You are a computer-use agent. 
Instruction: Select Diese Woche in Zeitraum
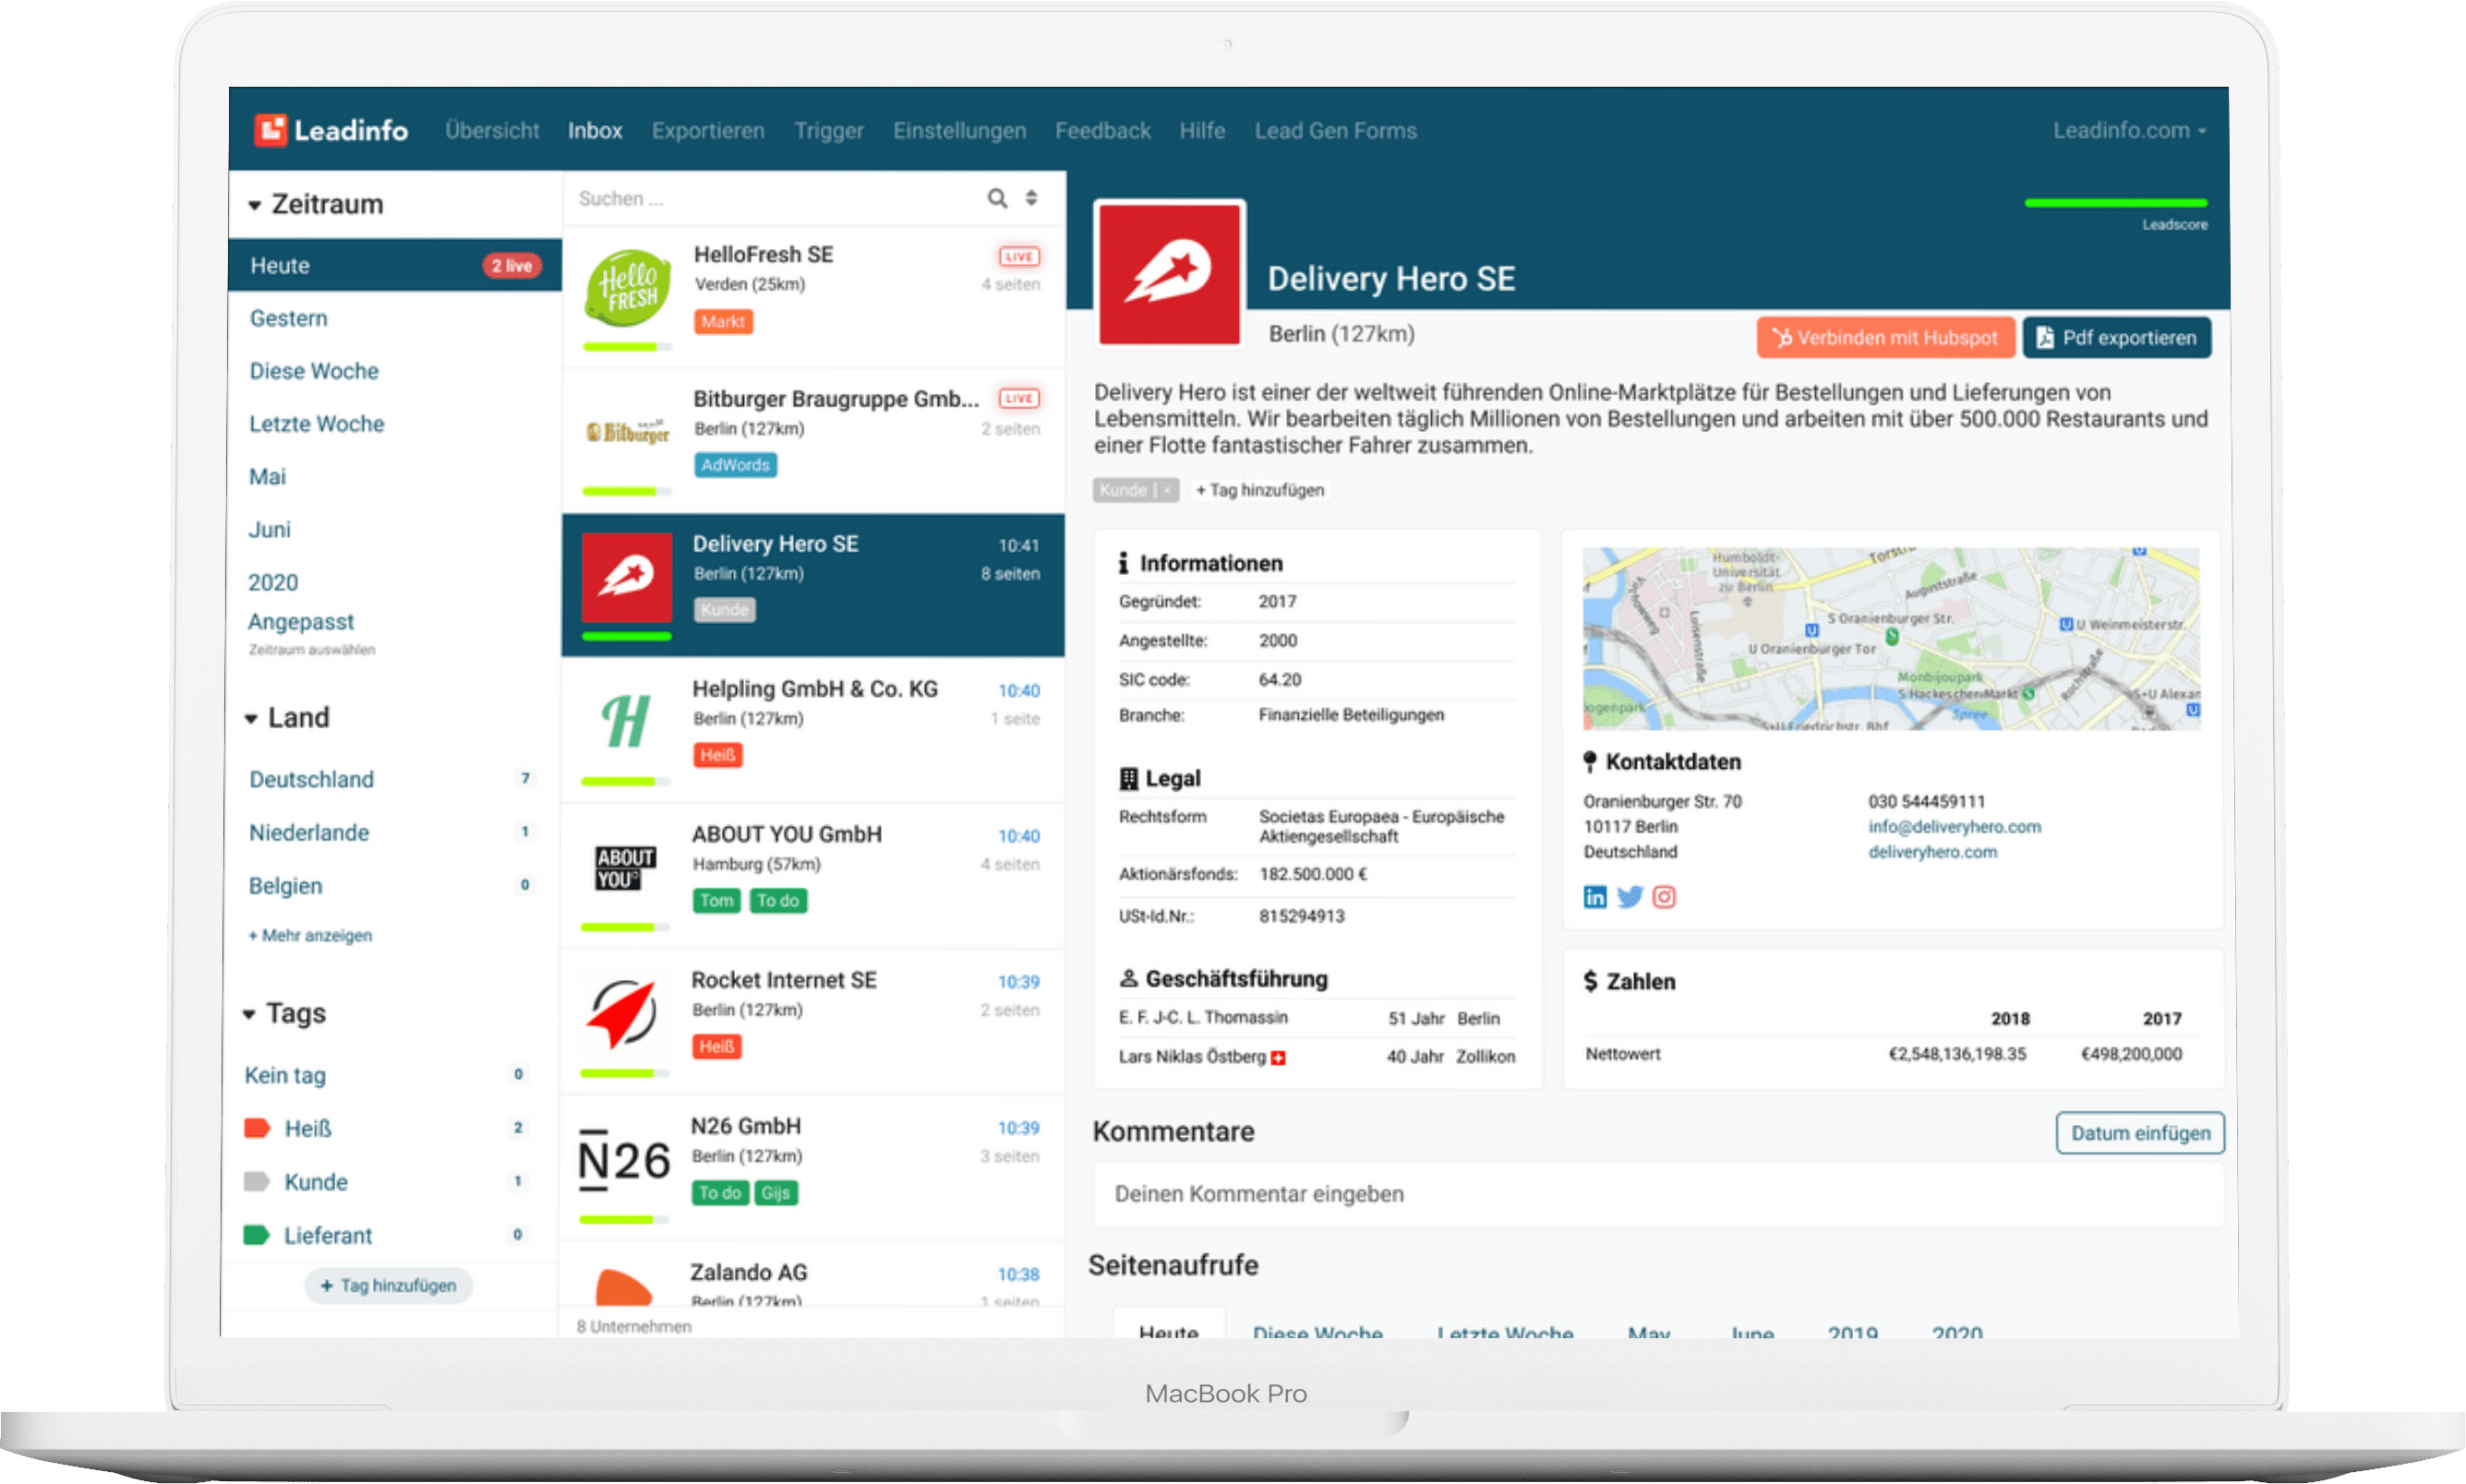pos(314,371)
